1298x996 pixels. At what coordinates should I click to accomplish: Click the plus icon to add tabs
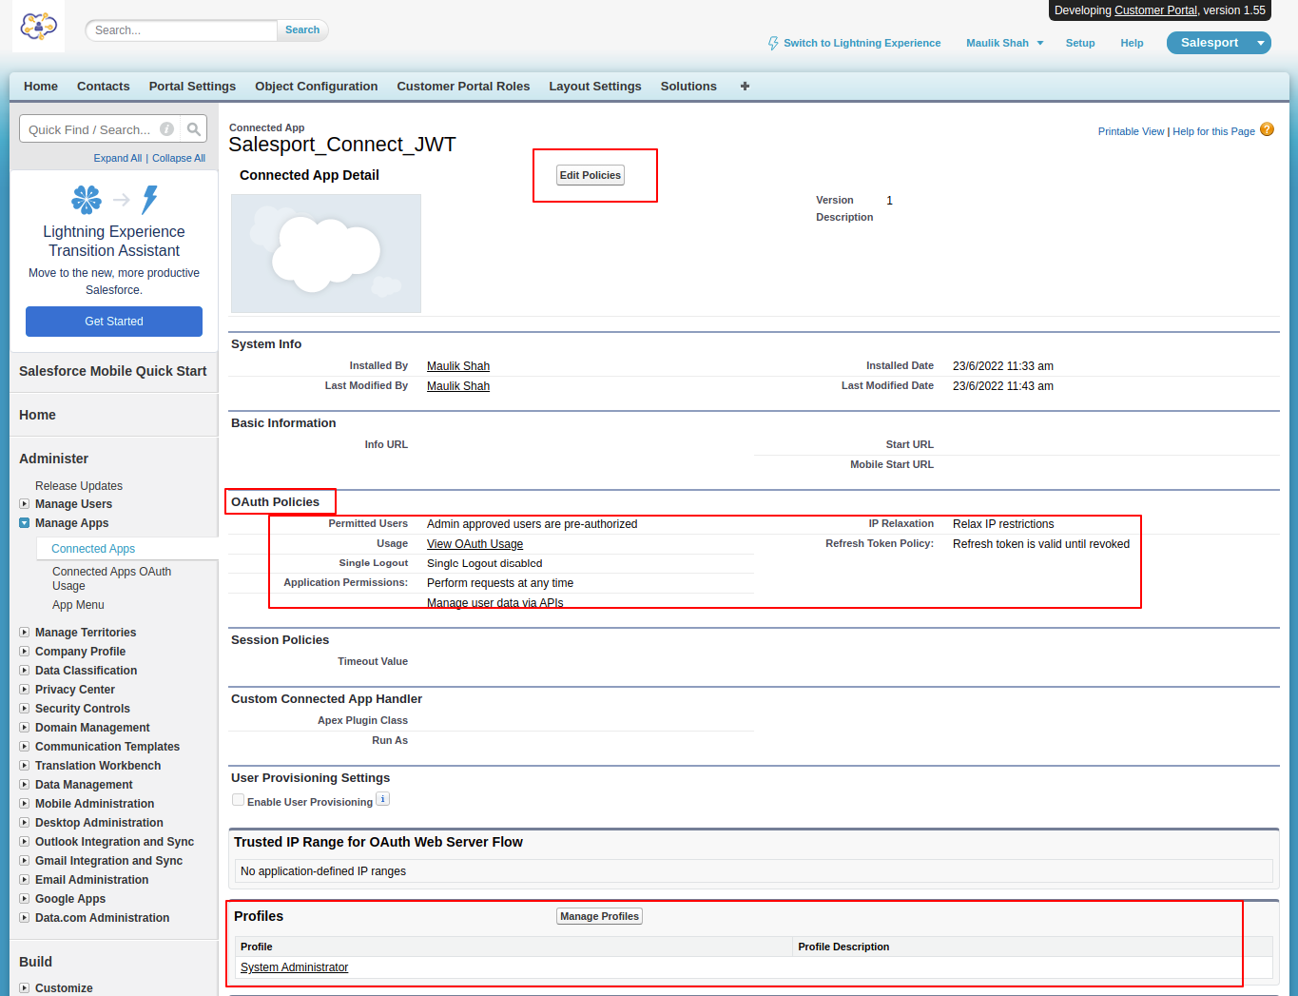pyautogui.click(x=745, y=87)
